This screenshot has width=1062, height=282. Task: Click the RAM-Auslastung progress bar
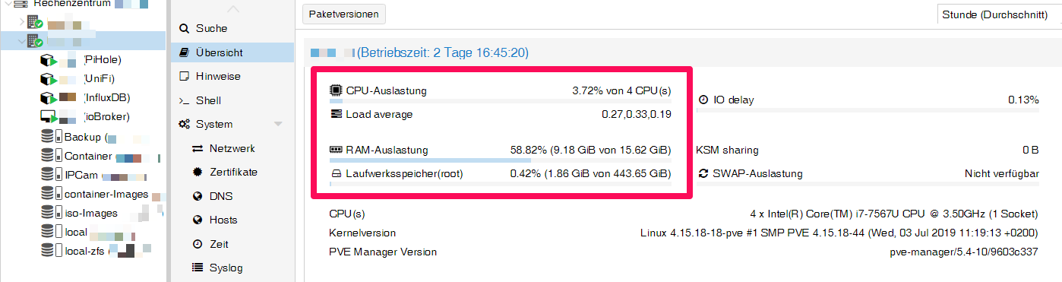click(x=501, y=160)
